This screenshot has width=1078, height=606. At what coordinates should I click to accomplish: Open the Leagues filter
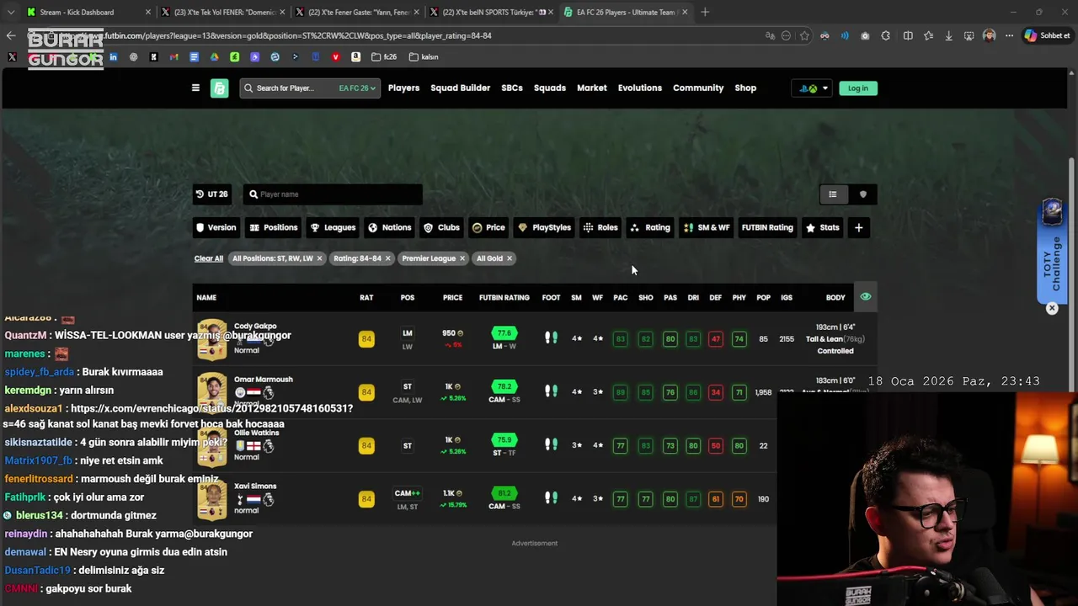333,227
